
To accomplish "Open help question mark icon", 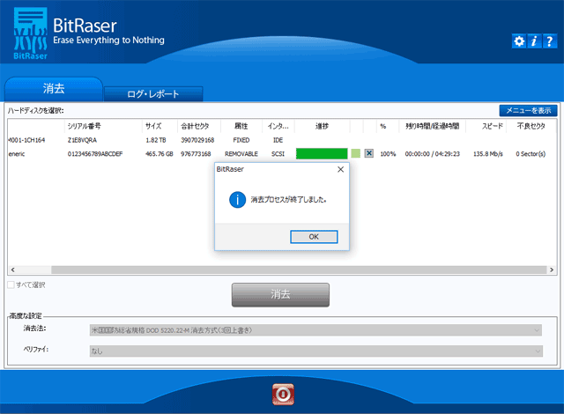I will (550, 41).
